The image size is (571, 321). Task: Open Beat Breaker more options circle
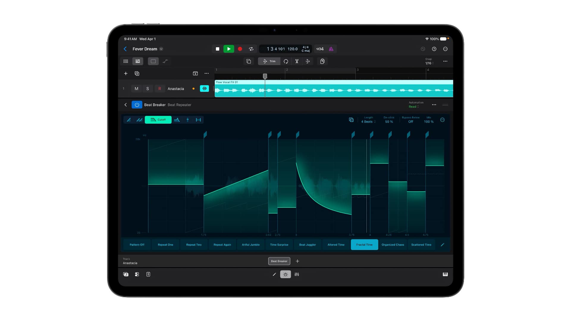[443, 120]
